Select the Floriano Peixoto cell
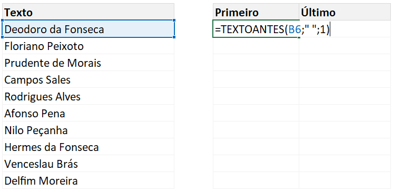Screen dimensions: 393x192 [88, 46]
